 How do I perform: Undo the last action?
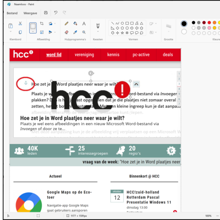56,13
